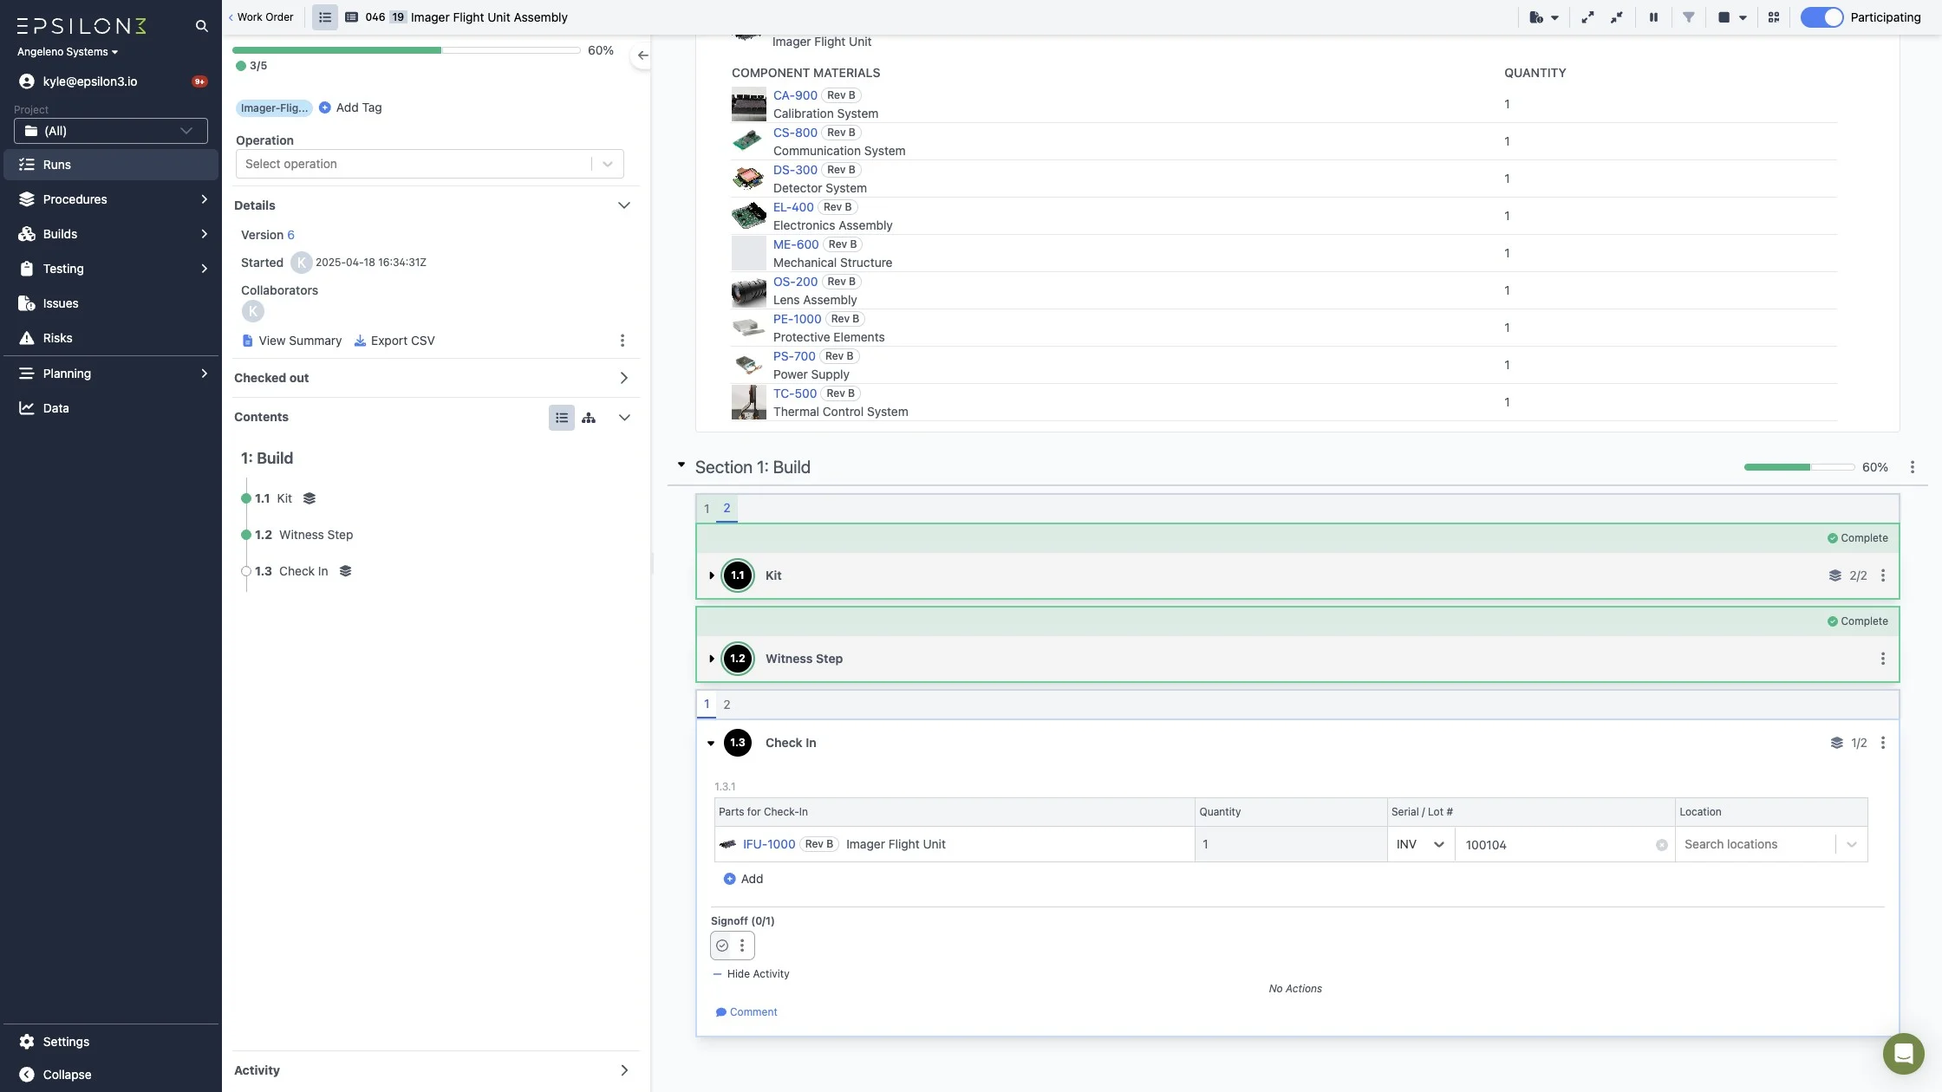The width and height of the screenshot is (1942, 1092).
Task: Click the search icon in sidebar
Action: coord(201,26)
